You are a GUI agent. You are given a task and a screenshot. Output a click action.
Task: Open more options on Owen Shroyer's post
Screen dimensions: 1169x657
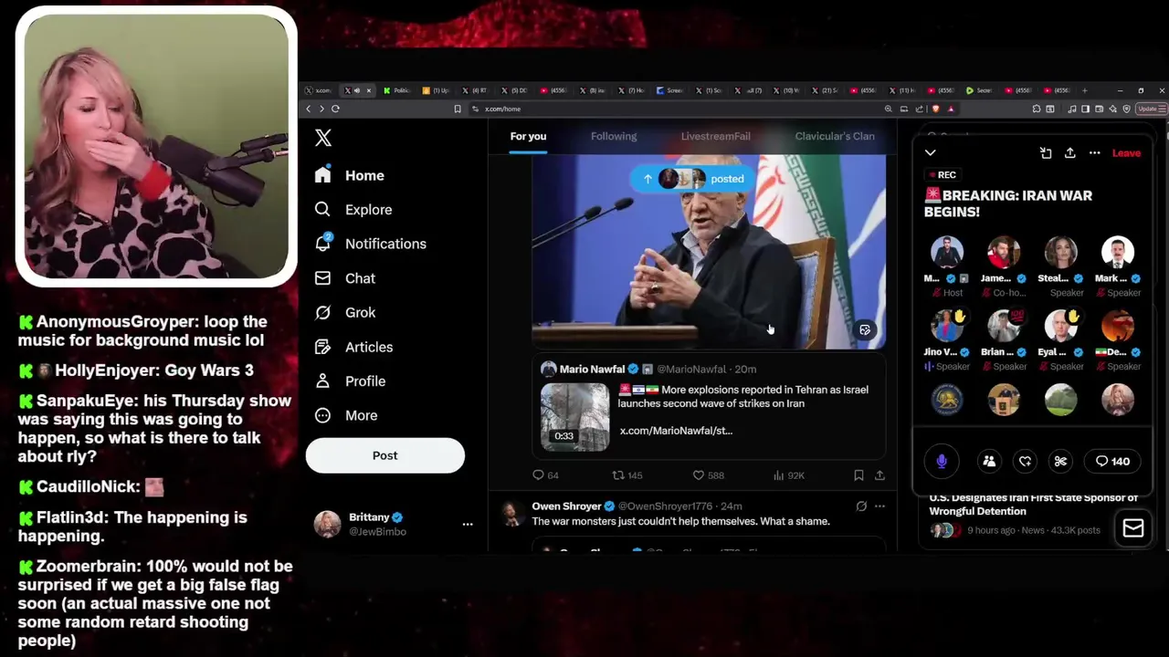coord(879,506)
